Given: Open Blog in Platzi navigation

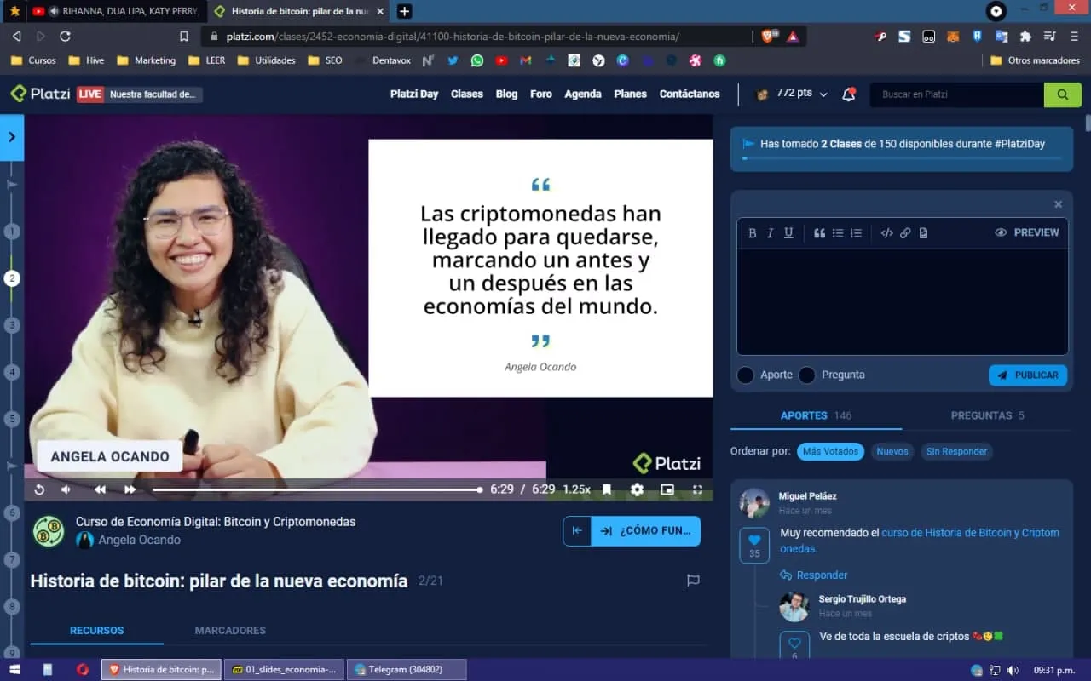Looking at the screenshot, I should point(506,94).
